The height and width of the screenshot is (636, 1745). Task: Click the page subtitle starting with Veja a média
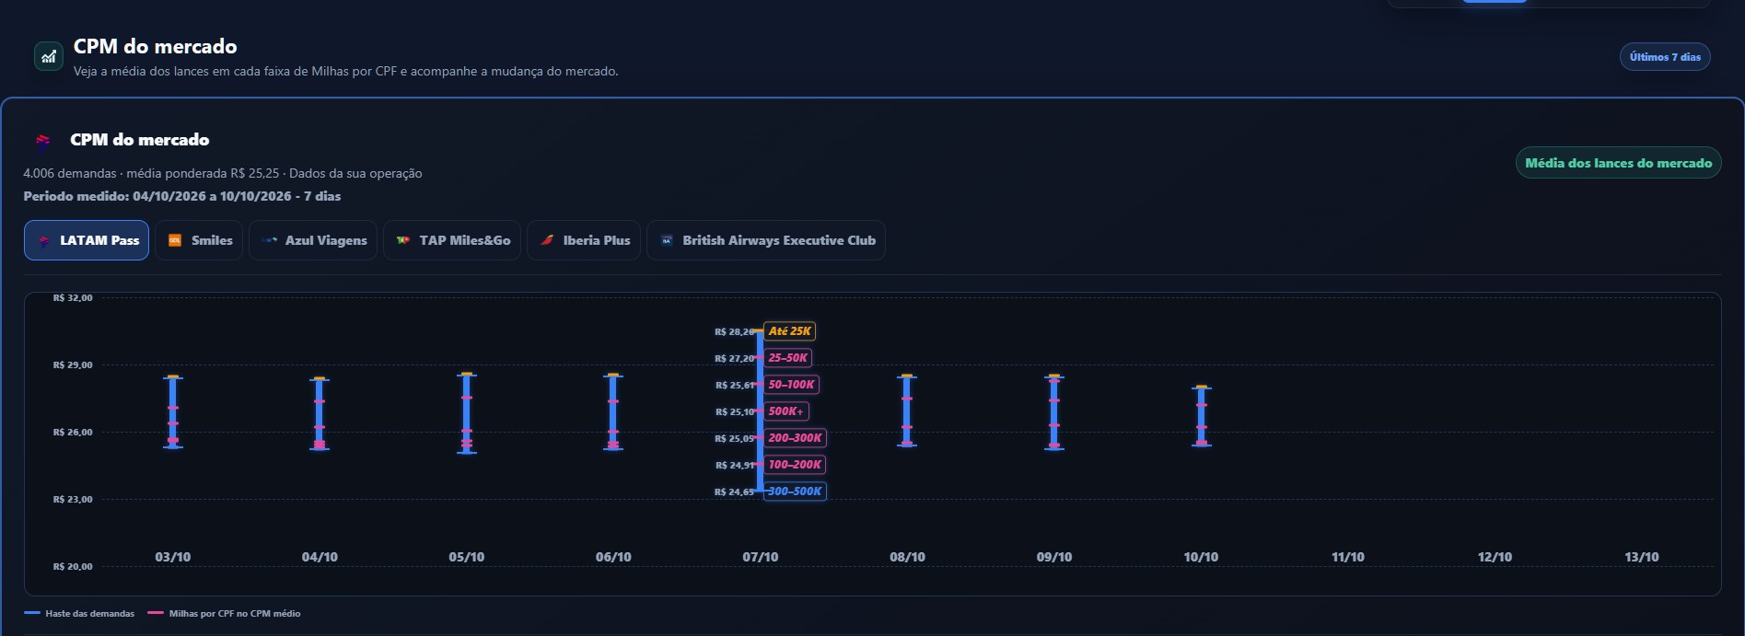346,71
